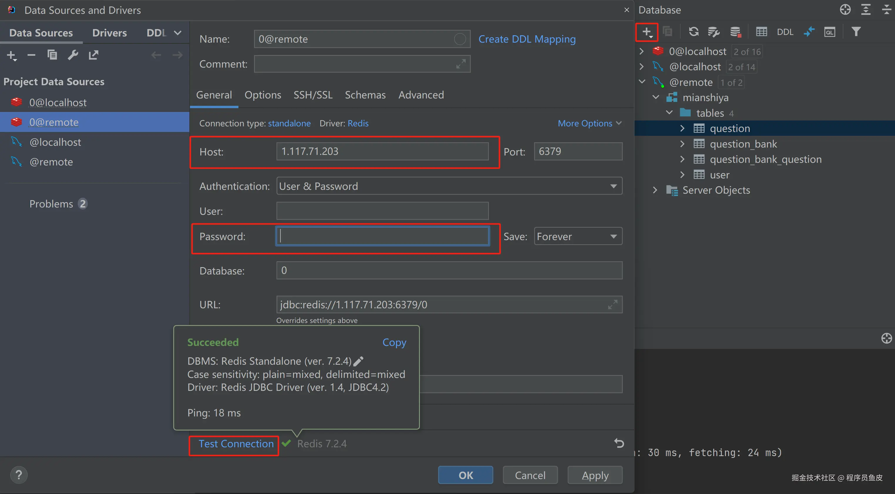Switch to the SSH/SSL tab

[x=313, y=95]
